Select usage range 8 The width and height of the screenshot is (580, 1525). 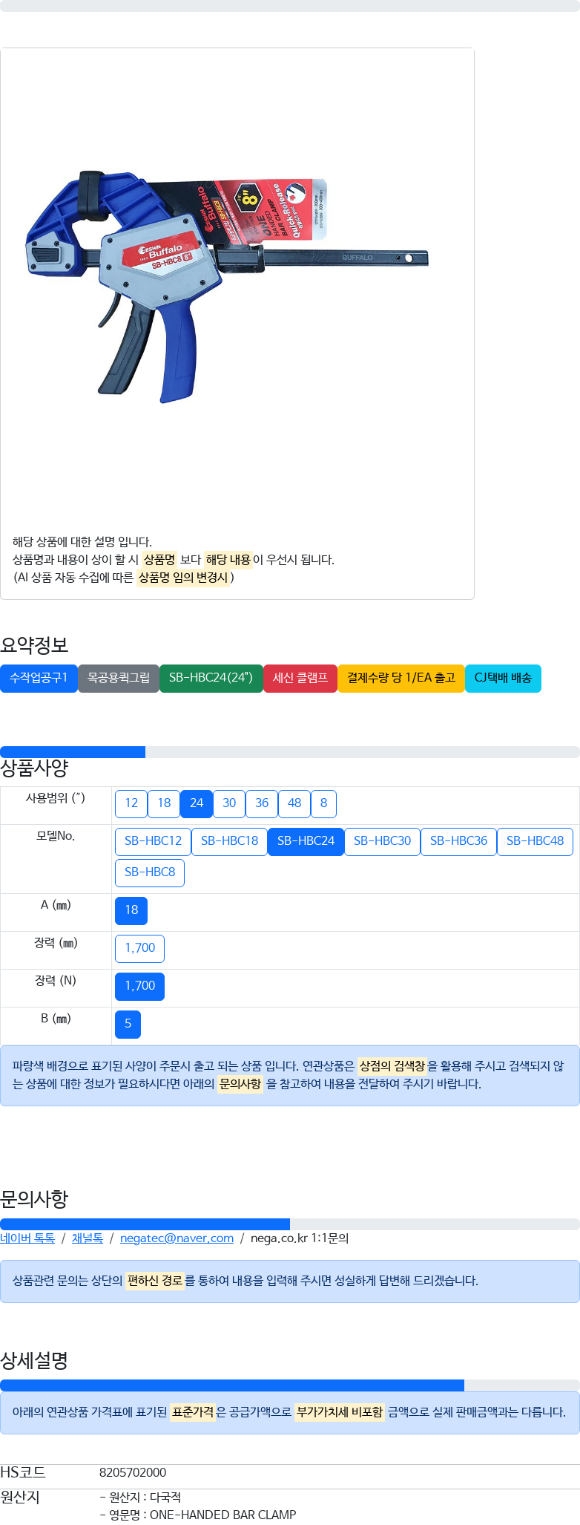pos(323,803)
